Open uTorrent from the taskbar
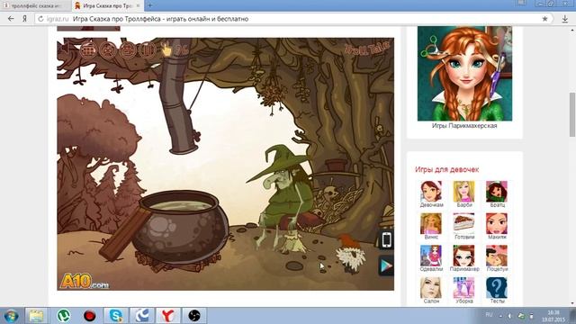 click(x=64, y=316)
